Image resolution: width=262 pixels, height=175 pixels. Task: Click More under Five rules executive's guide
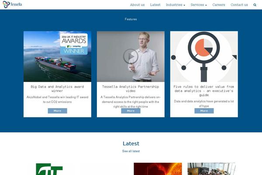(204, 111)
